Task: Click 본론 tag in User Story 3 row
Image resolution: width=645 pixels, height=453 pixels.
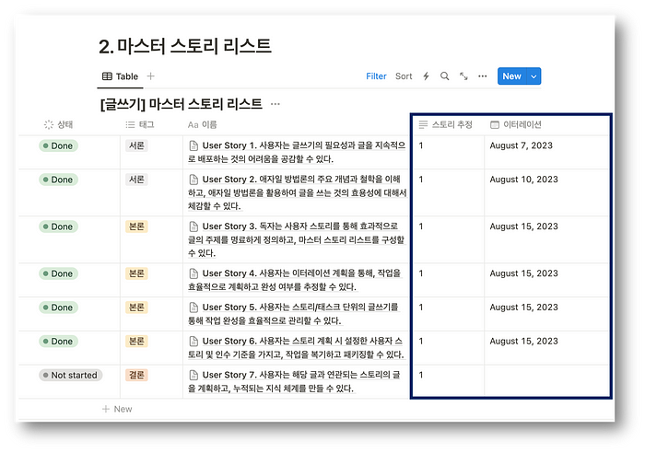Action: [x=136, y=226]
